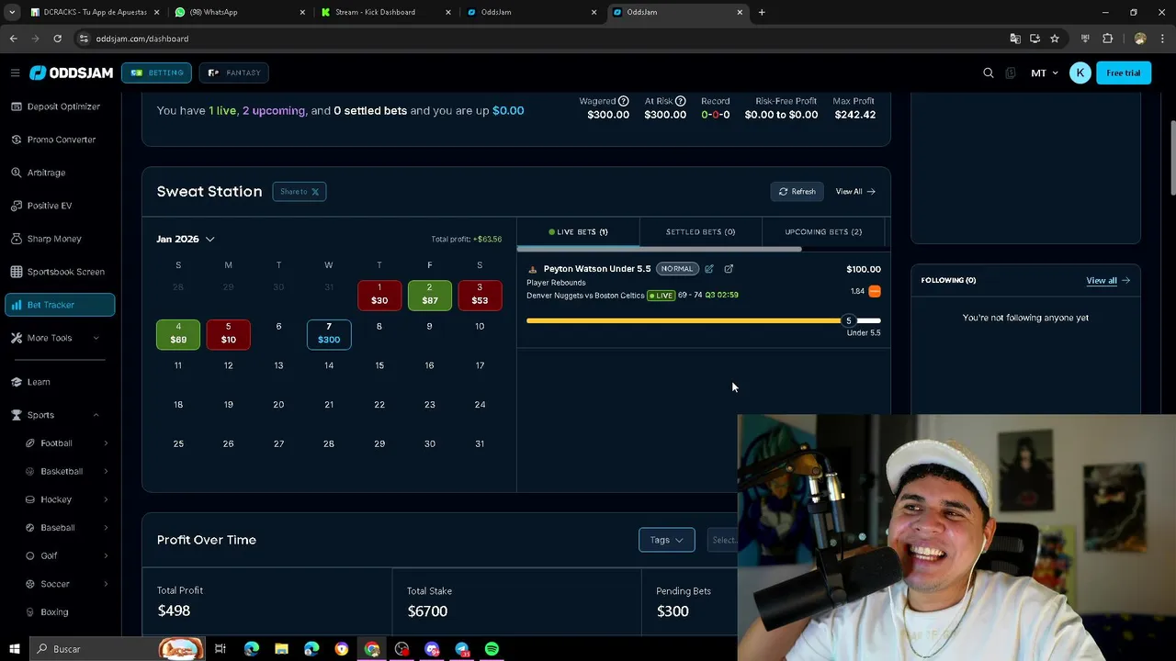Open Bet Tracker in the sidebar
The height and width of the screenshot is (661, 1176).
pyautogui.click(x=60, y=305)
